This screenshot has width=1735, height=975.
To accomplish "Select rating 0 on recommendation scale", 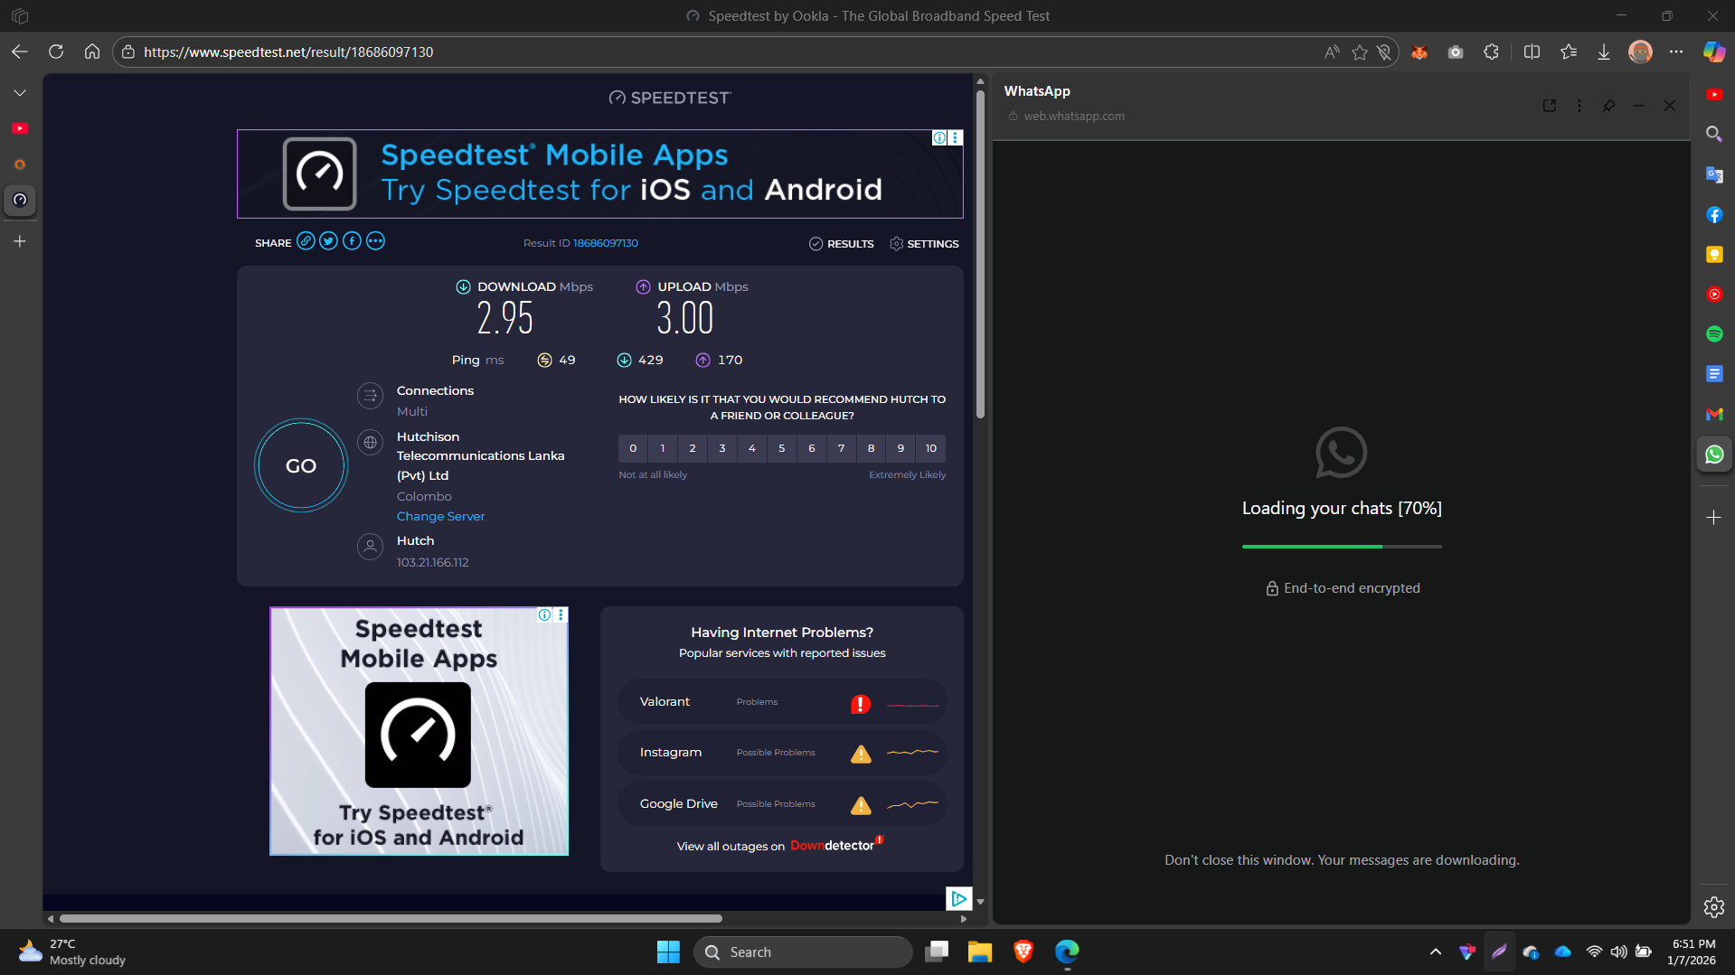I will 633,448.
